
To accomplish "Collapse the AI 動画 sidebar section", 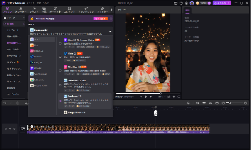I will tap(14, 24).
